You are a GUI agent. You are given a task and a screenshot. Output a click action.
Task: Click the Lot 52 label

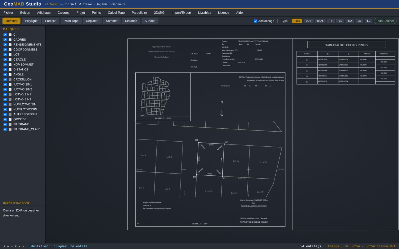(x=236, y=161)
